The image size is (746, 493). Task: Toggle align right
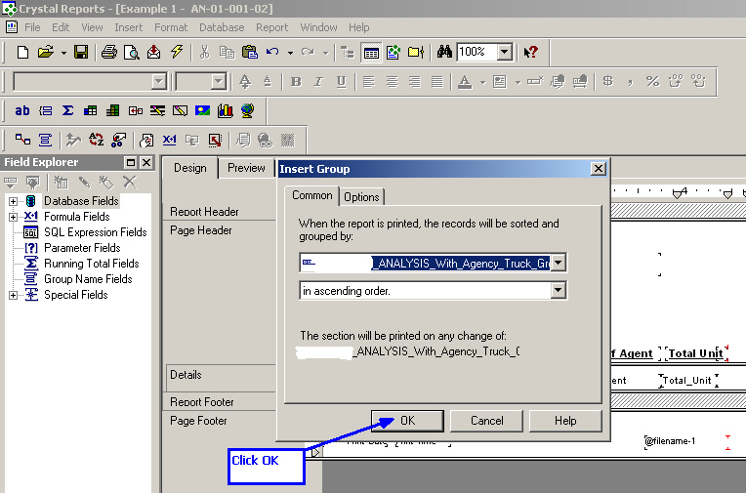click(x=415, y=82)
